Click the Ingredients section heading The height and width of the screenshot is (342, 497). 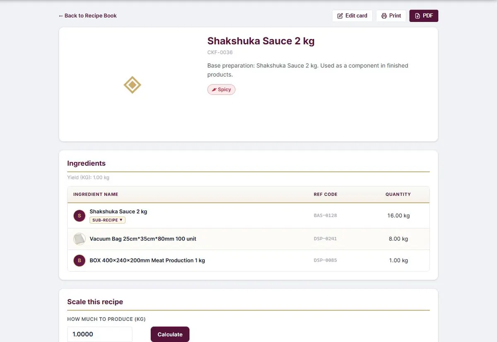[87, 163]
